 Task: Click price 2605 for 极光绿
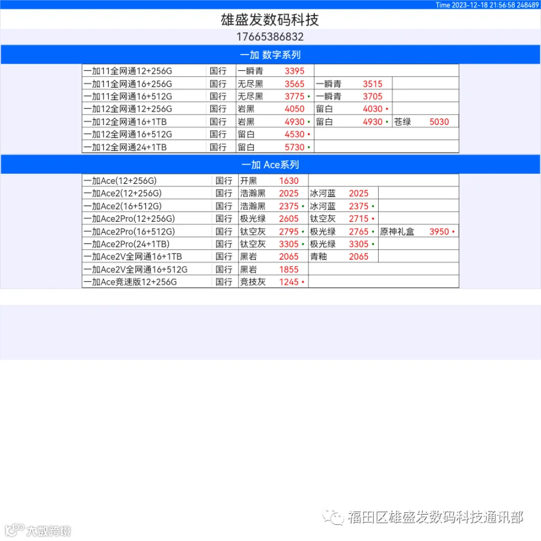(289, 219)
